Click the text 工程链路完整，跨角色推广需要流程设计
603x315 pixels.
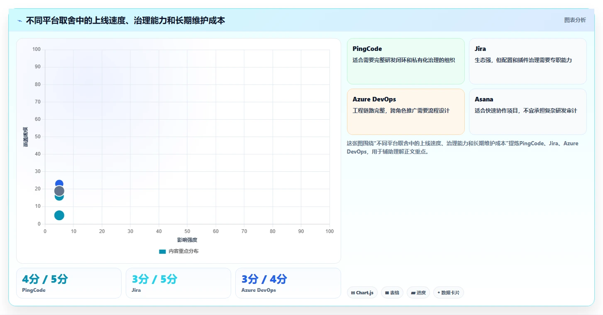click(401, 111)
